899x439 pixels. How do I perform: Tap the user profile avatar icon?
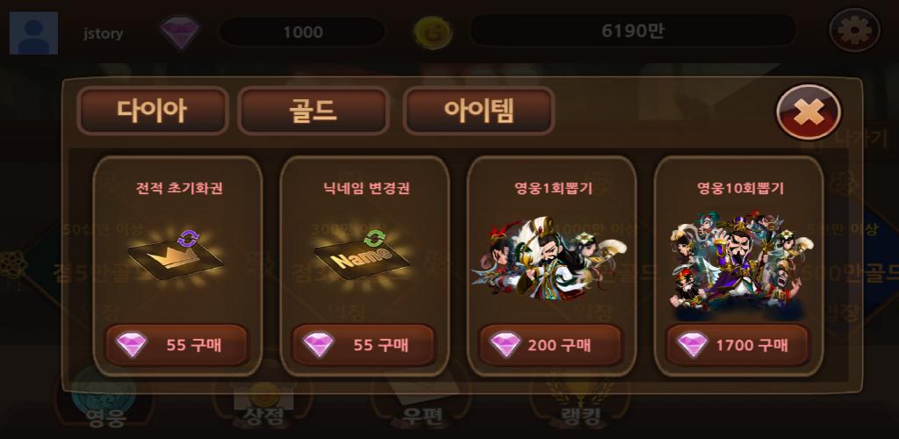[x=34, y=33]
